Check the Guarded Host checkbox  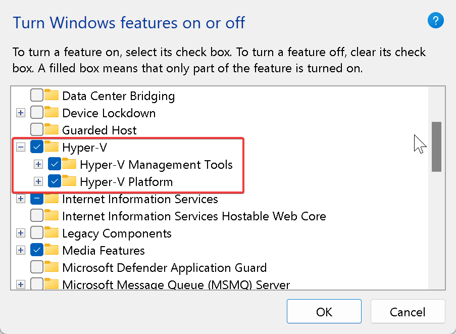[37, 129]
